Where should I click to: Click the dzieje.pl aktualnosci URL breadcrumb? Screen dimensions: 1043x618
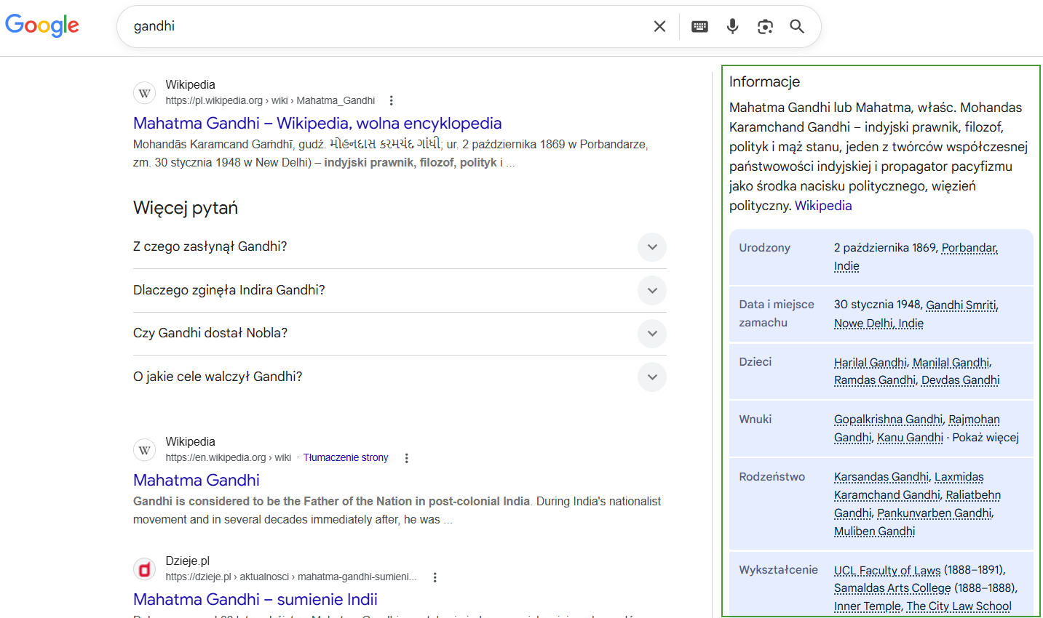pyautogui.click(x=291, y=577)
